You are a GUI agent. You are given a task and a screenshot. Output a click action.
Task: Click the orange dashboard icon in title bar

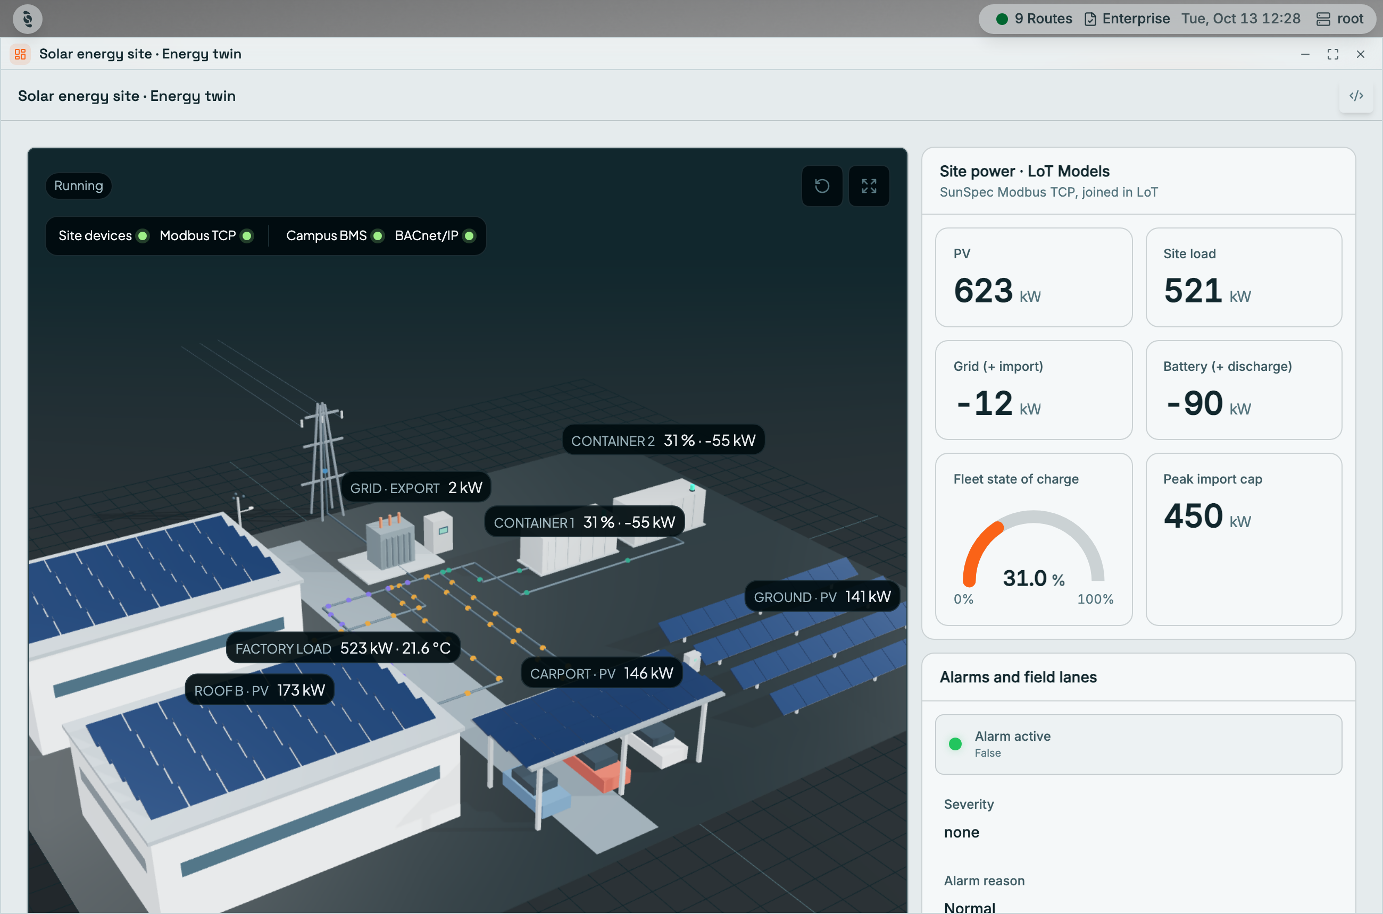pyautogui.click(x=20, y=54)
